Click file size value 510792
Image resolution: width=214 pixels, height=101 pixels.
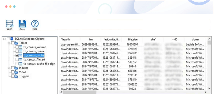132,62
